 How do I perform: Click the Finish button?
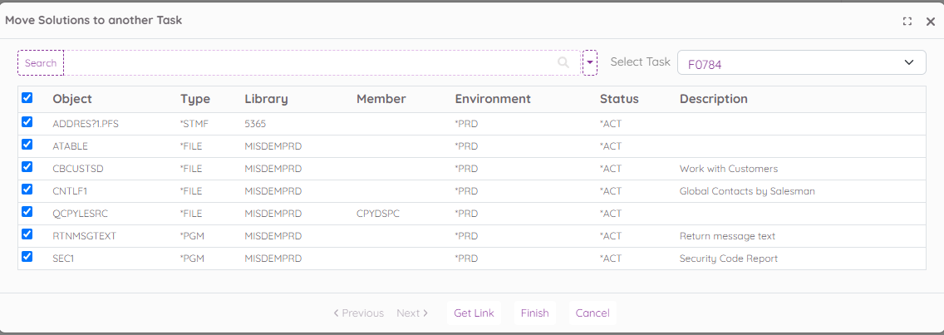tap(534, 313)
